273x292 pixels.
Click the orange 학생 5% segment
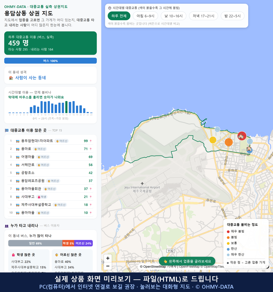[68, 243]
